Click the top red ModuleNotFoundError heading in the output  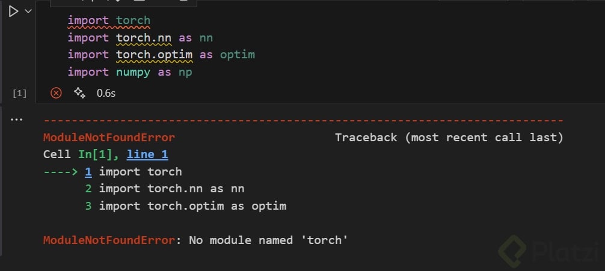[109, 138]
